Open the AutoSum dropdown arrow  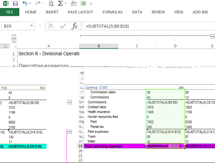(x=66, y=4)
